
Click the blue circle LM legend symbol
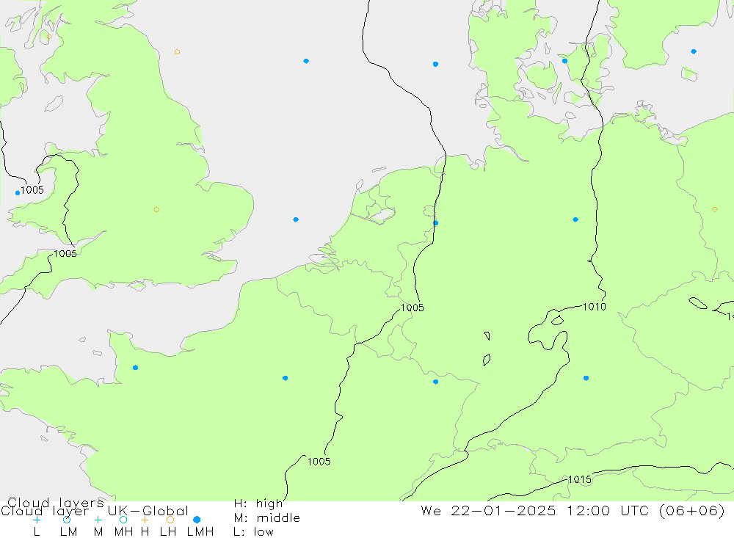(67, 520)
